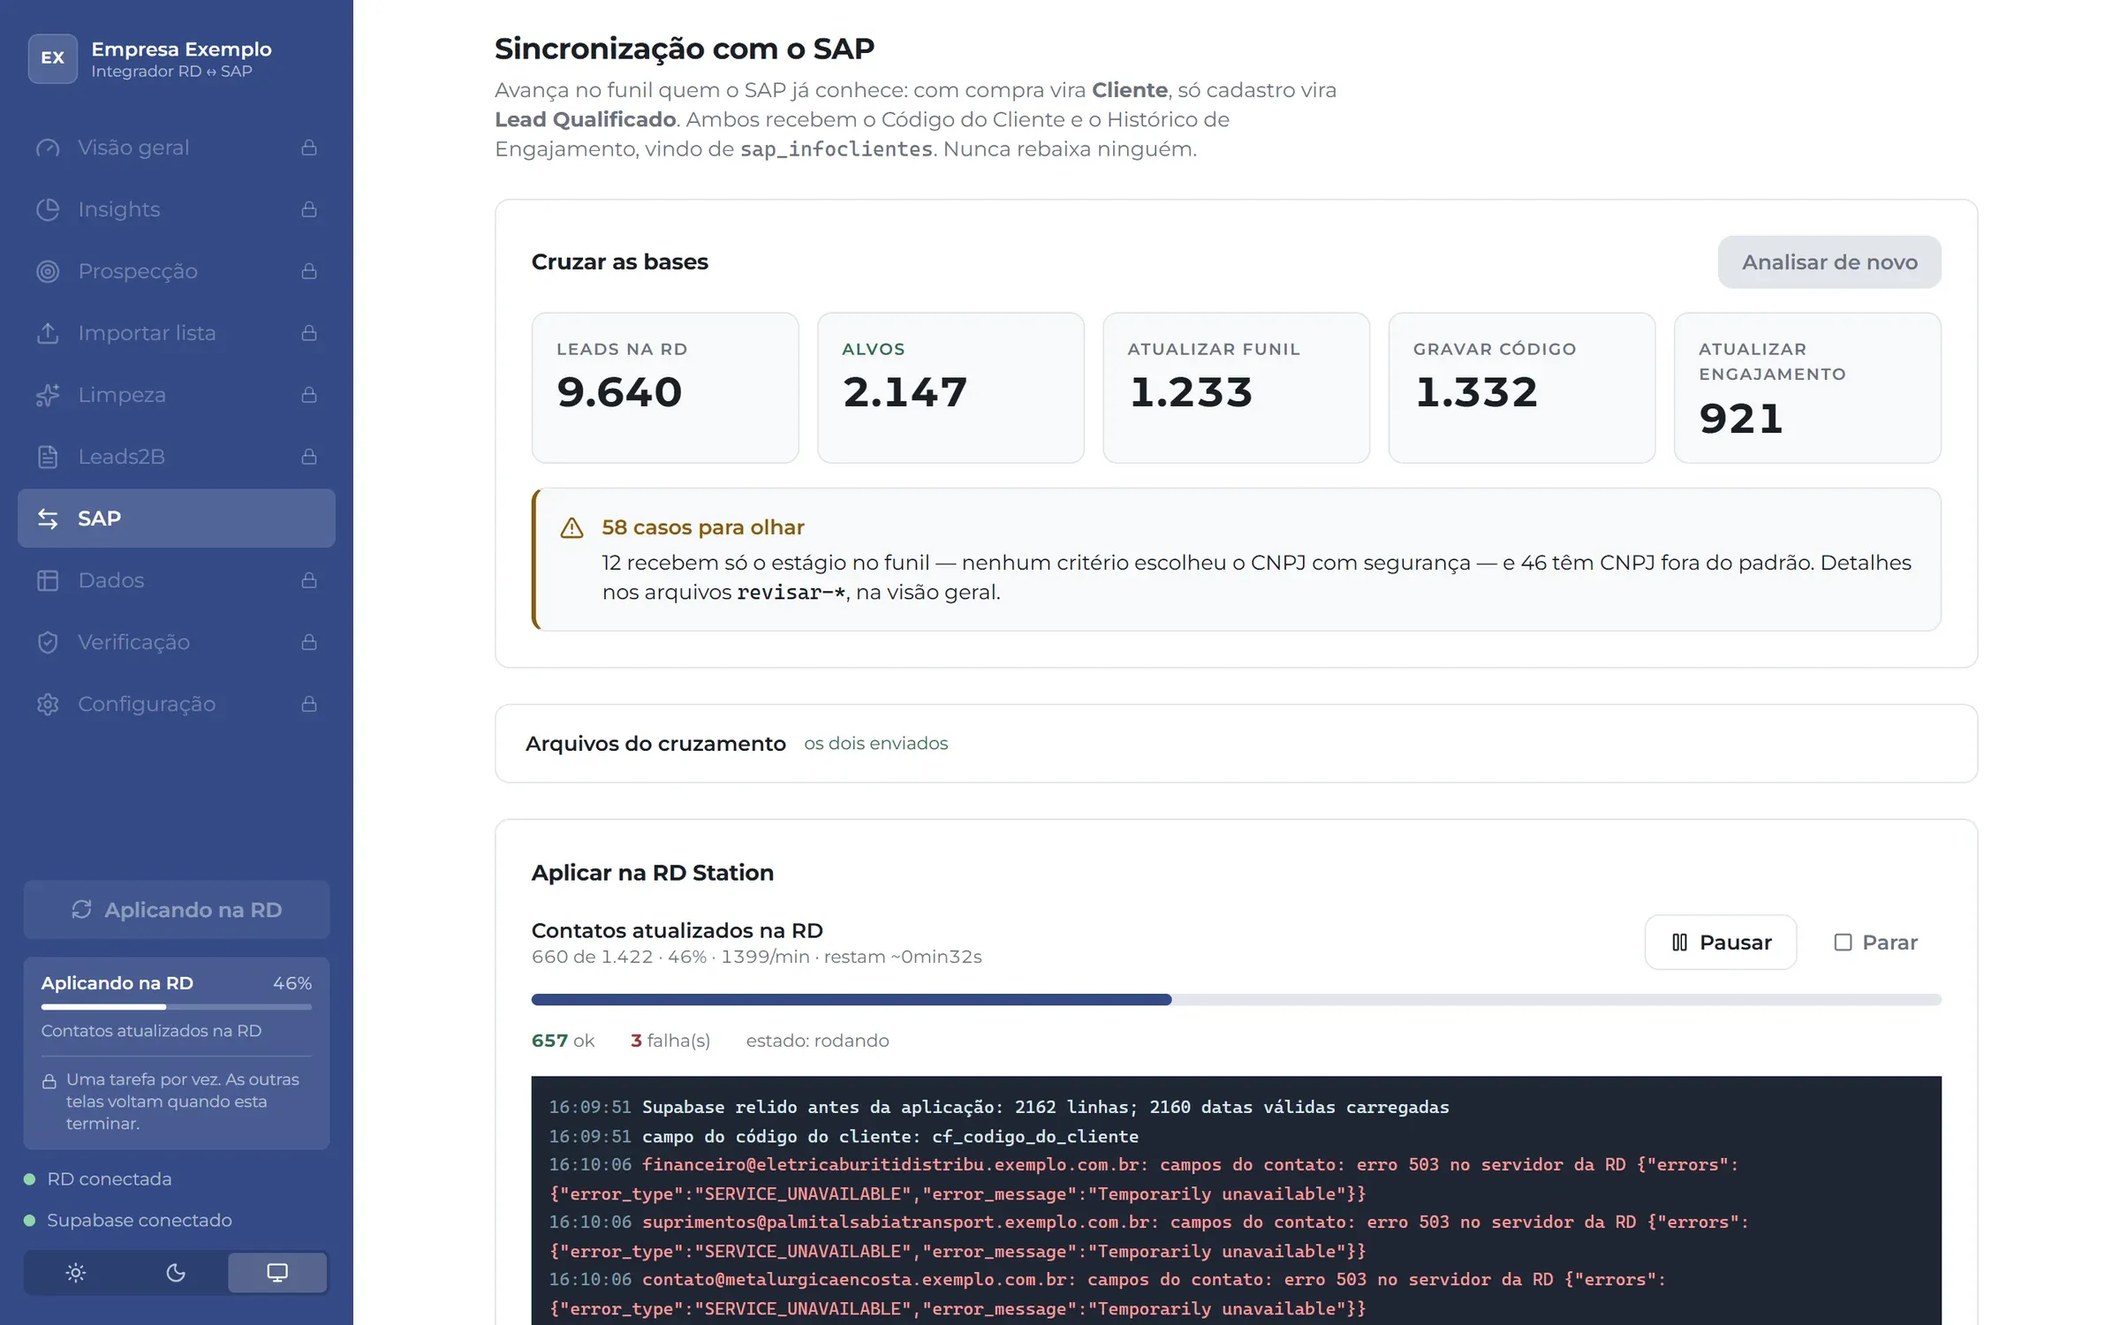Click the Analisar de novo button
This screenshot has height=1325, width=2120.
(1829, 262)
